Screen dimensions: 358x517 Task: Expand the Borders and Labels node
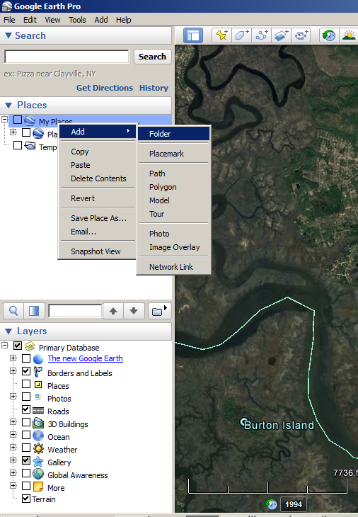point(13,370)
